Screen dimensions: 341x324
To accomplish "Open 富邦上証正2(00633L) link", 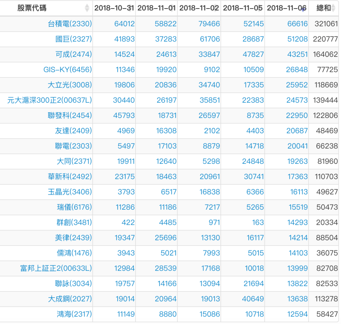I will [56, 268].
